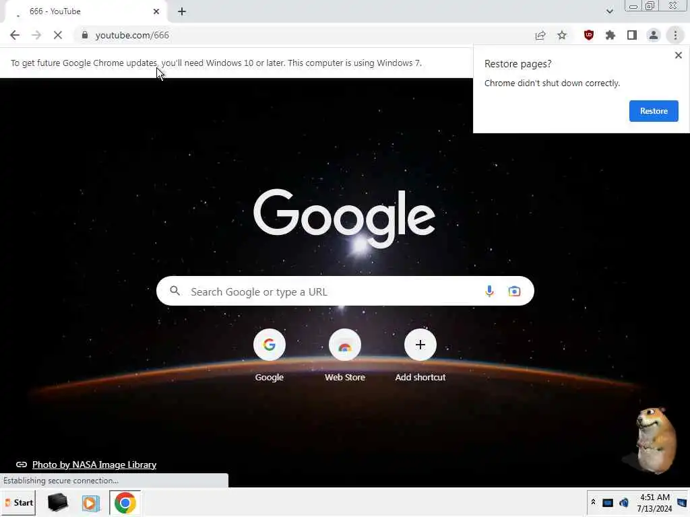The image size is (690, 517).
Task: Search by image with Google Lens
Action: pyautogui.click(x=514, y=291)
